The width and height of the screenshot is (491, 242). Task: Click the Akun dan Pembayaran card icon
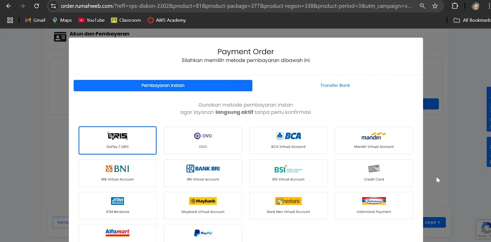point(60,37)
